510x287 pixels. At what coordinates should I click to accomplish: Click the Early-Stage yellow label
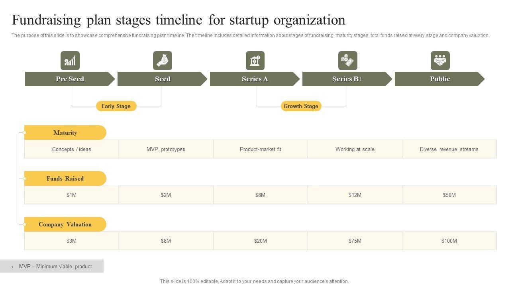(x=116, y=106)
